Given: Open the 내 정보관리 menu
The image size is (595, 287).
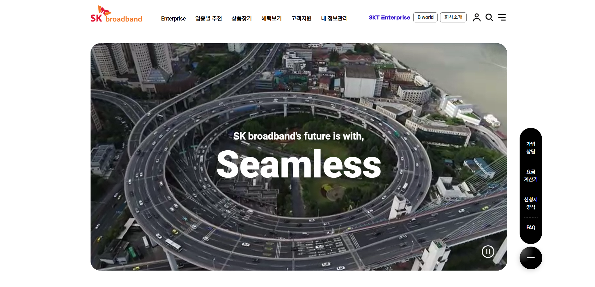Looking at the screenshot, I should pos(334,18).
